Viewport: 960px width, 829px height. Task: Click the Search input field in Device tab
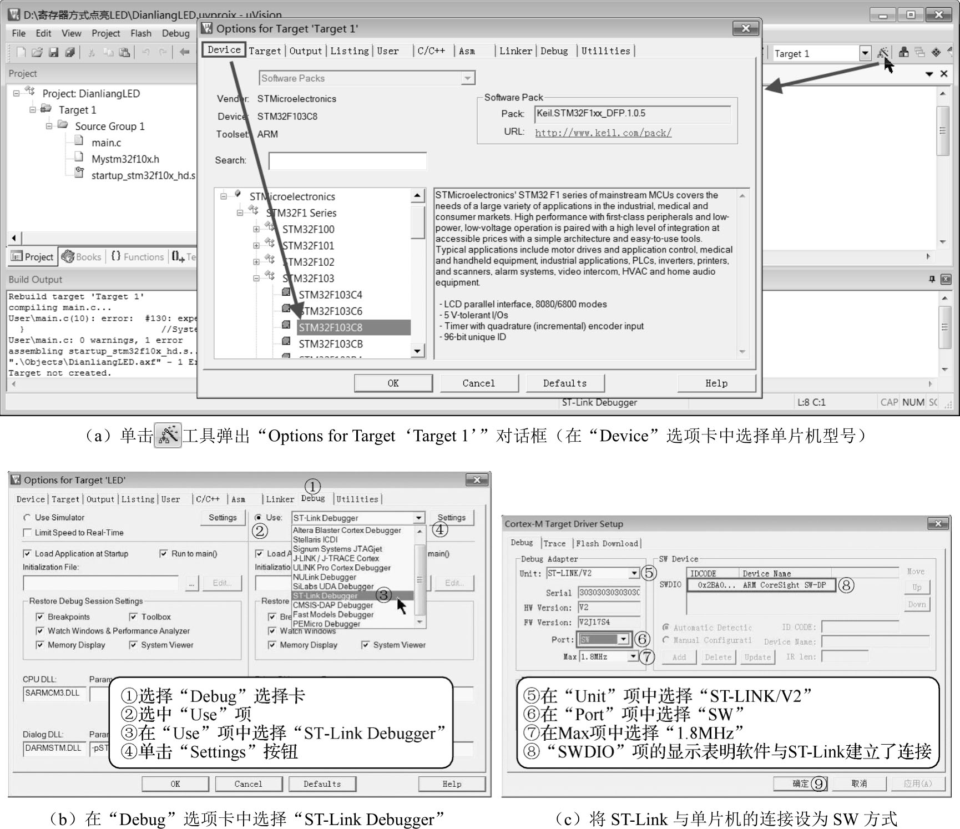point(348,161)
